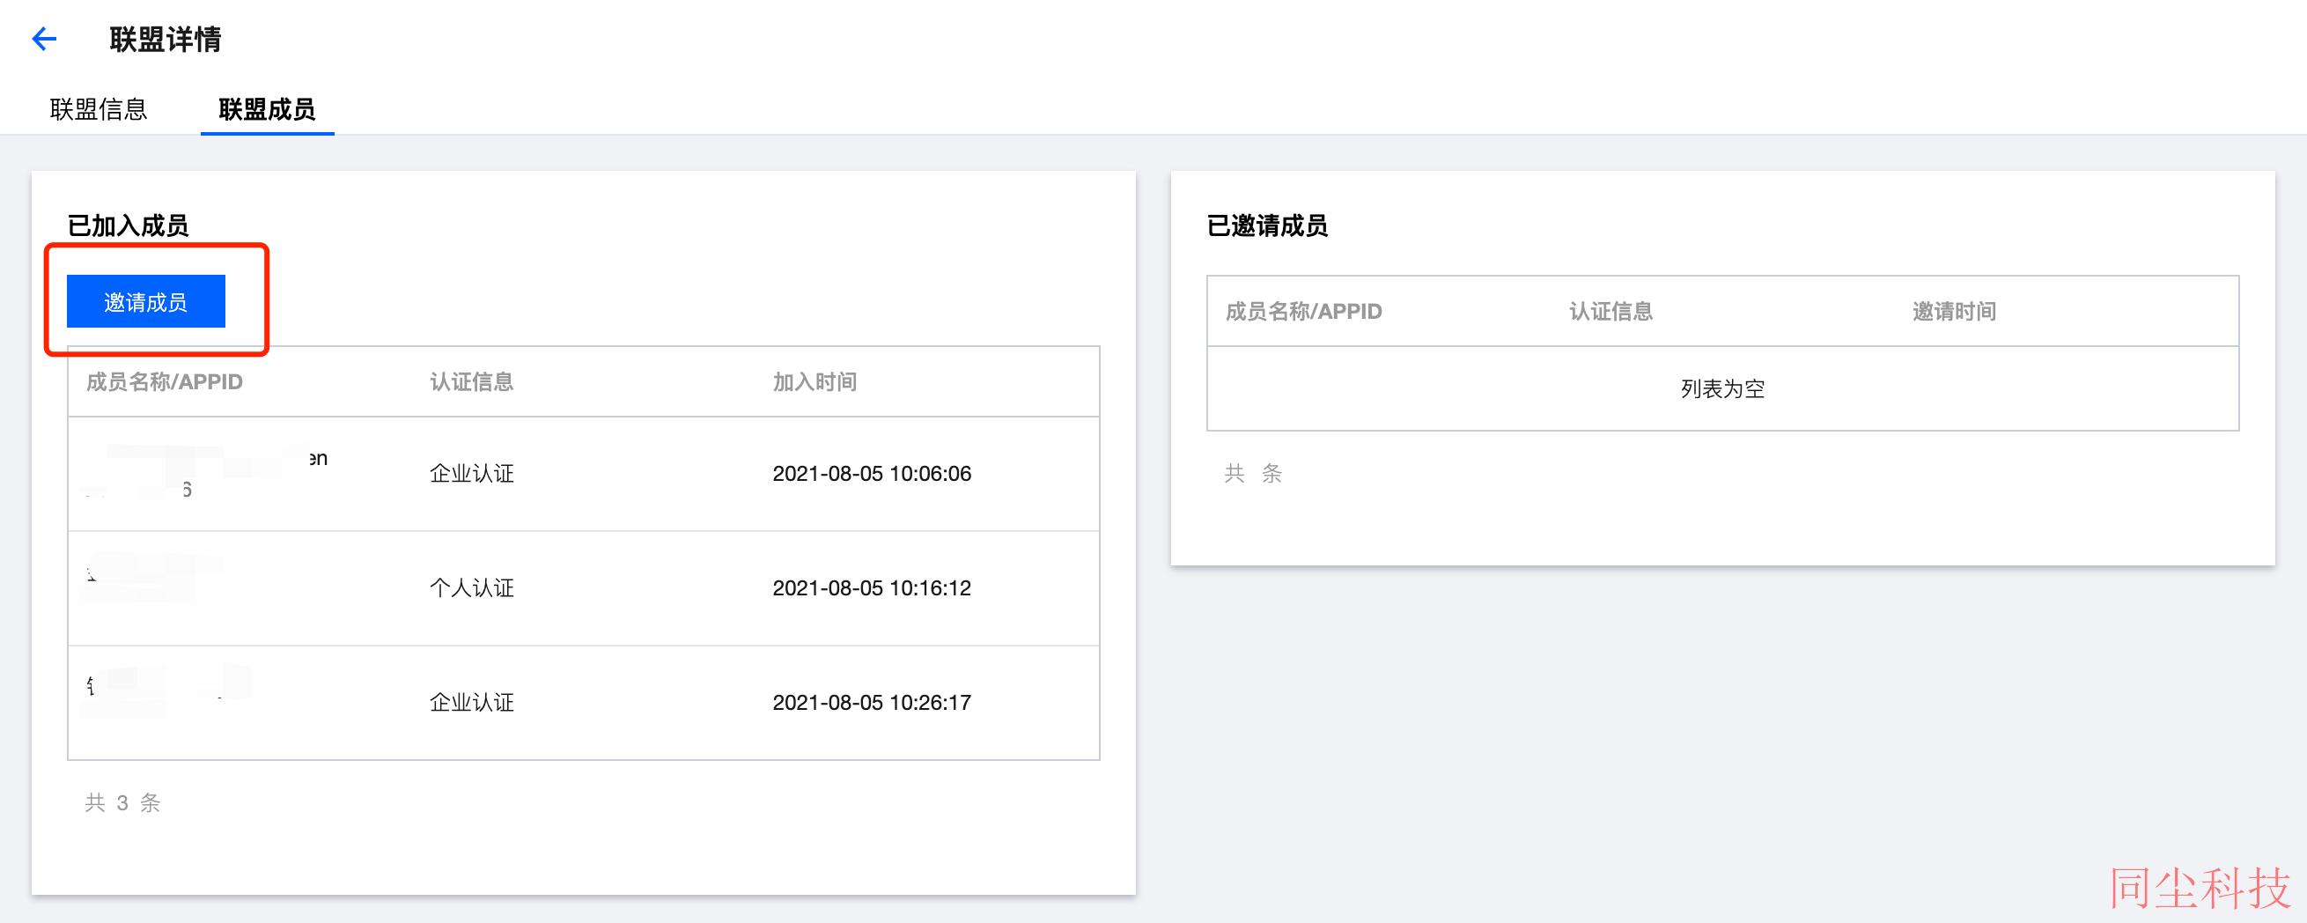Screen dimensions: 2307x923
Task: Select the 个人认证 cell
Action: [x=472, y=587]
